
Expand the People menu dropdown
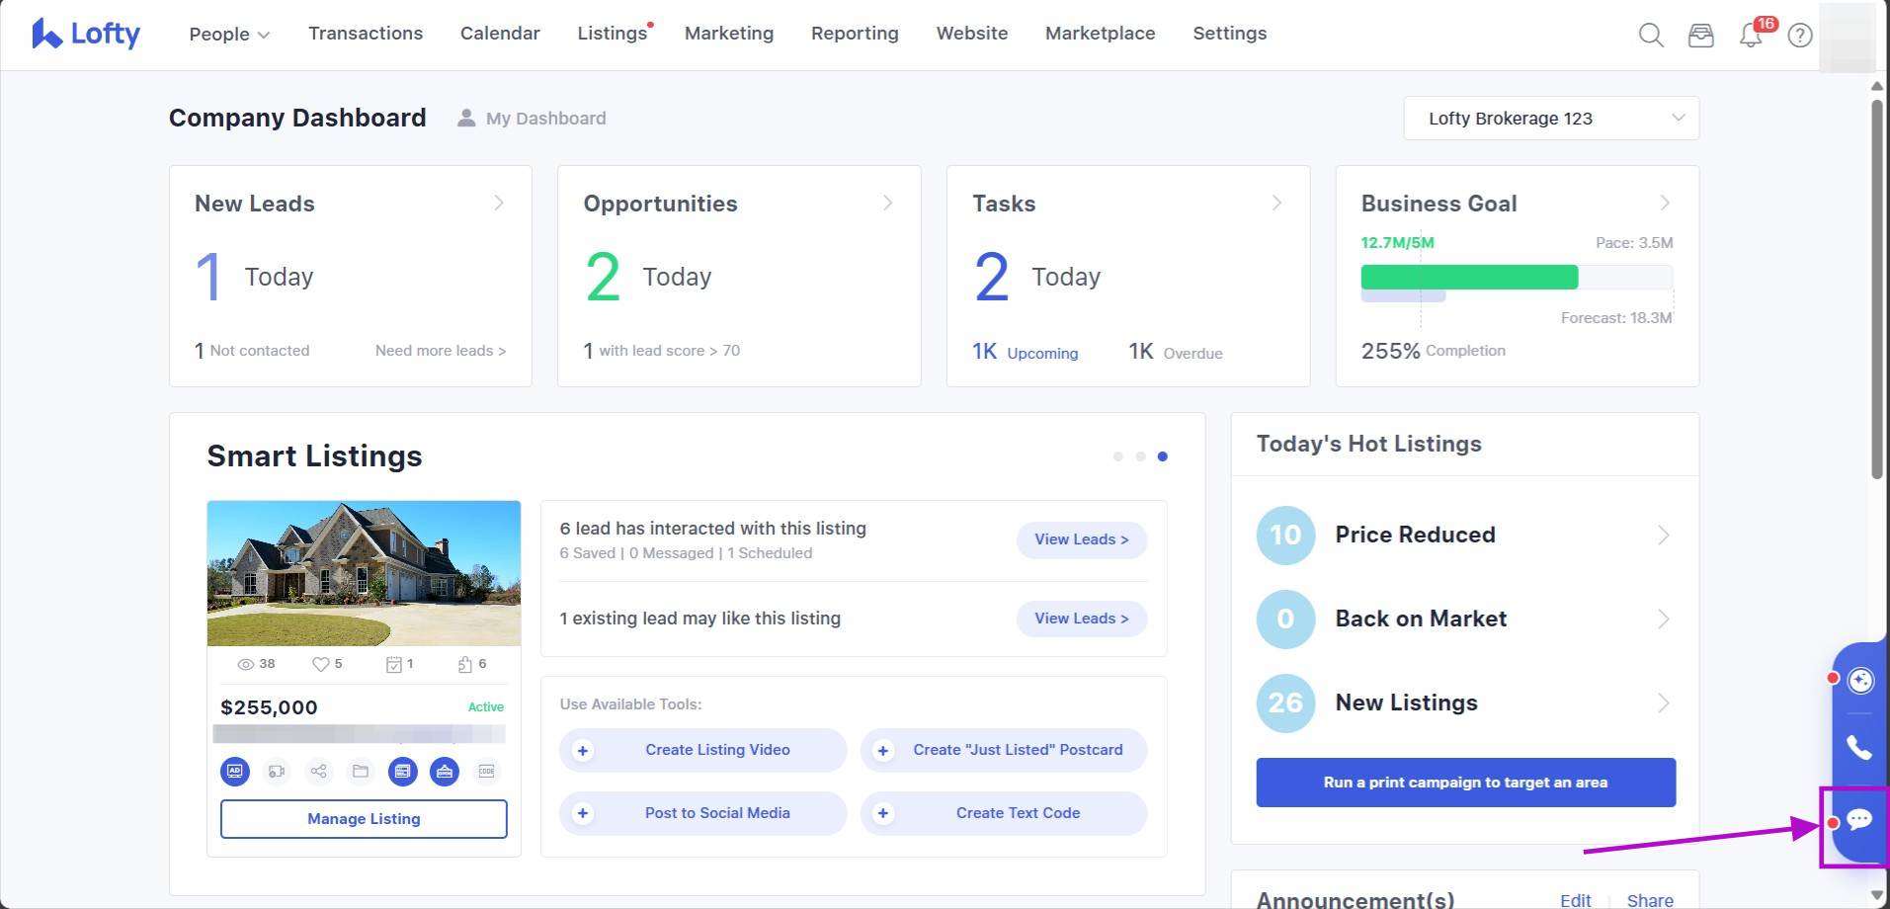[x=229, y=34]
